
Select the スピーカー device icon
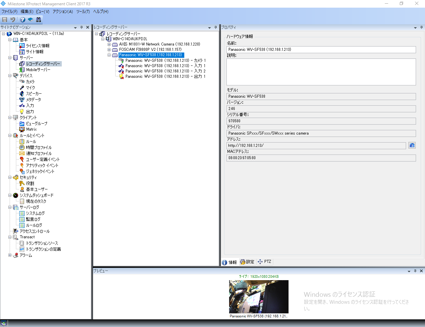coord(22,93)
